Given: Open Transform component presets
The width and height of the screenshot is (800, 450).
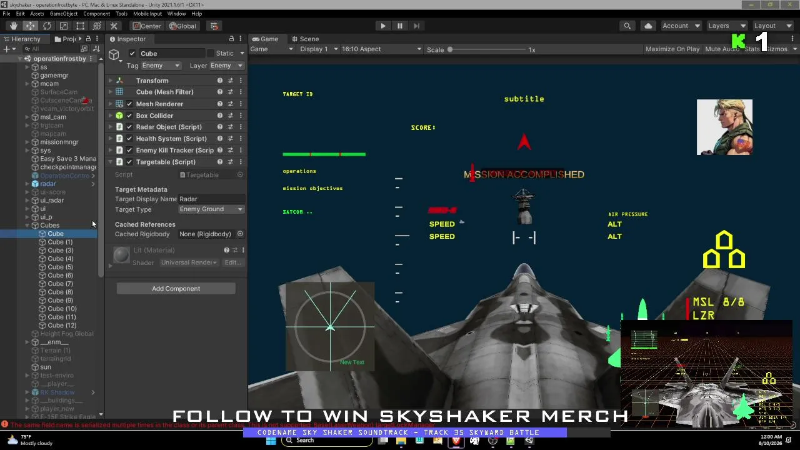Looking at the screenshot, I should (x=230, y=81).
